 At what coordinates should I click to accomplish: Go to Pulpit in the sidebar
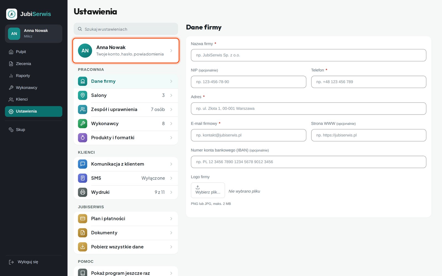click(x=33, y=52)
